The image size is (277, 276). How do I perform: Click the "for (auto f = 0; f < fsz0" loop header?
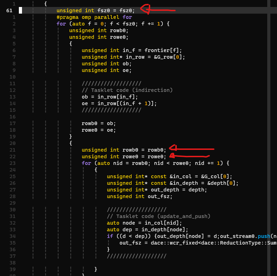113,24
